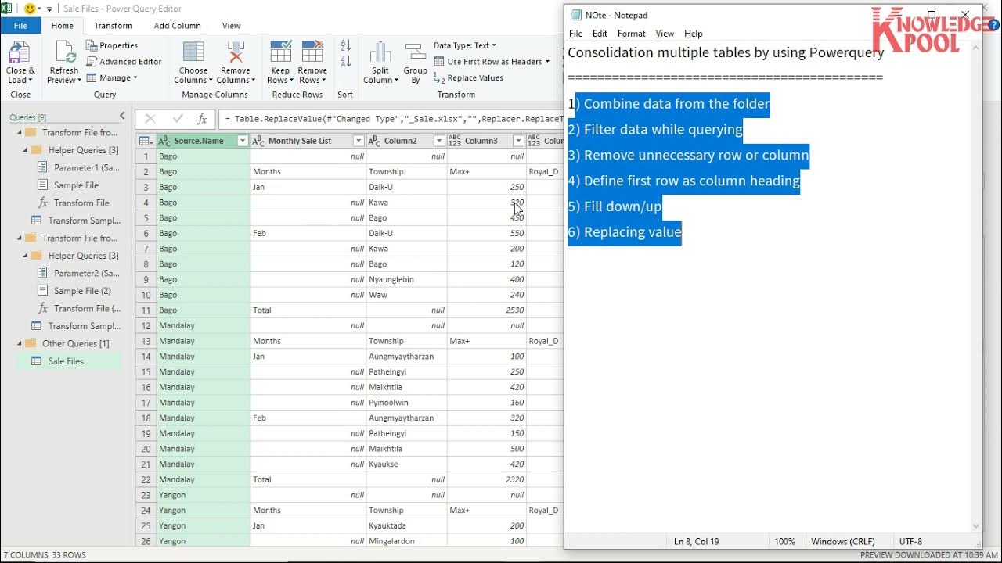Click the Monthly Sale List type icon
Viewport: 1002px width, 563px height.
pyautogui.click(x=258, y=141)
